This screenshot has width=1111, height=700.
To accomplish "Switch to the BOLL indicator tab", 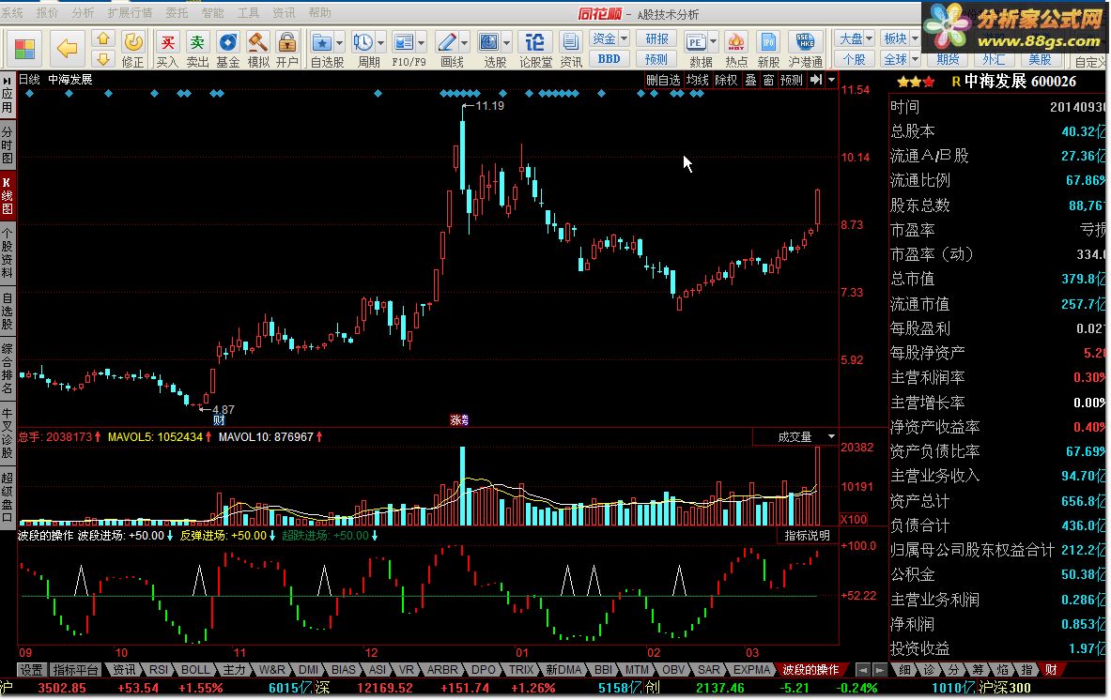I will pos(194,670).
